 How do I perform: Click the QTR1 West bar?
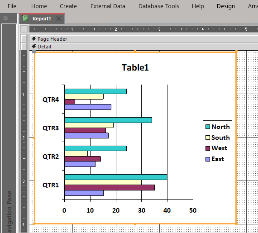[110, 188]
